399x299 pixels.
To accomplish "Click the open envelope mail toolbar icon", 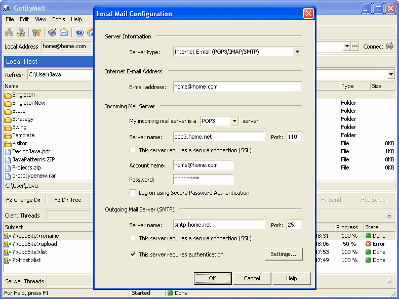I will (x=64, y=32).
